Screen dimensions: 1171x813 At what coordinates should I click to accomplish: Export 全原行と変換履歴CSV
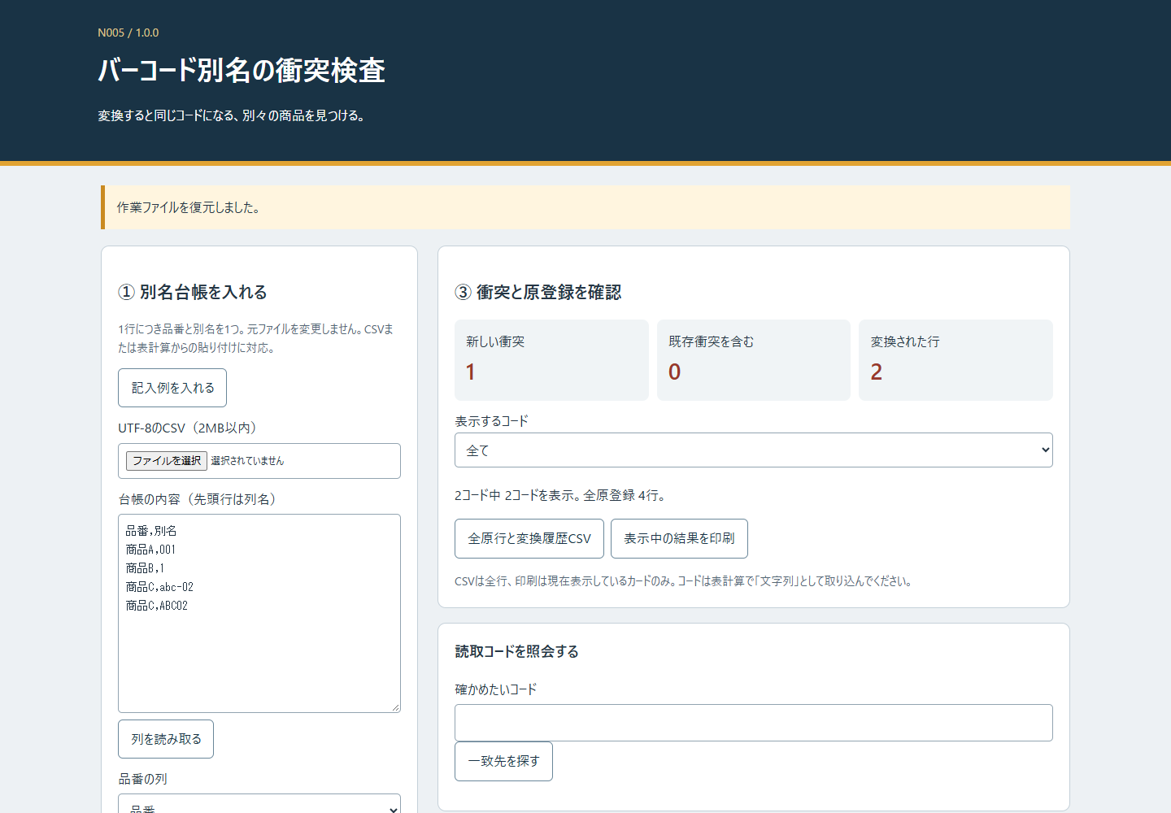point(529,538)
